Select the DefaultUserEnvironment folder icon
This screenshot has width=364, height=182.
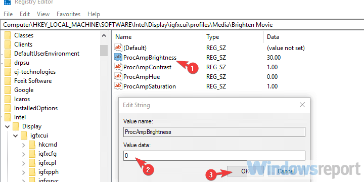pos(8,54)
